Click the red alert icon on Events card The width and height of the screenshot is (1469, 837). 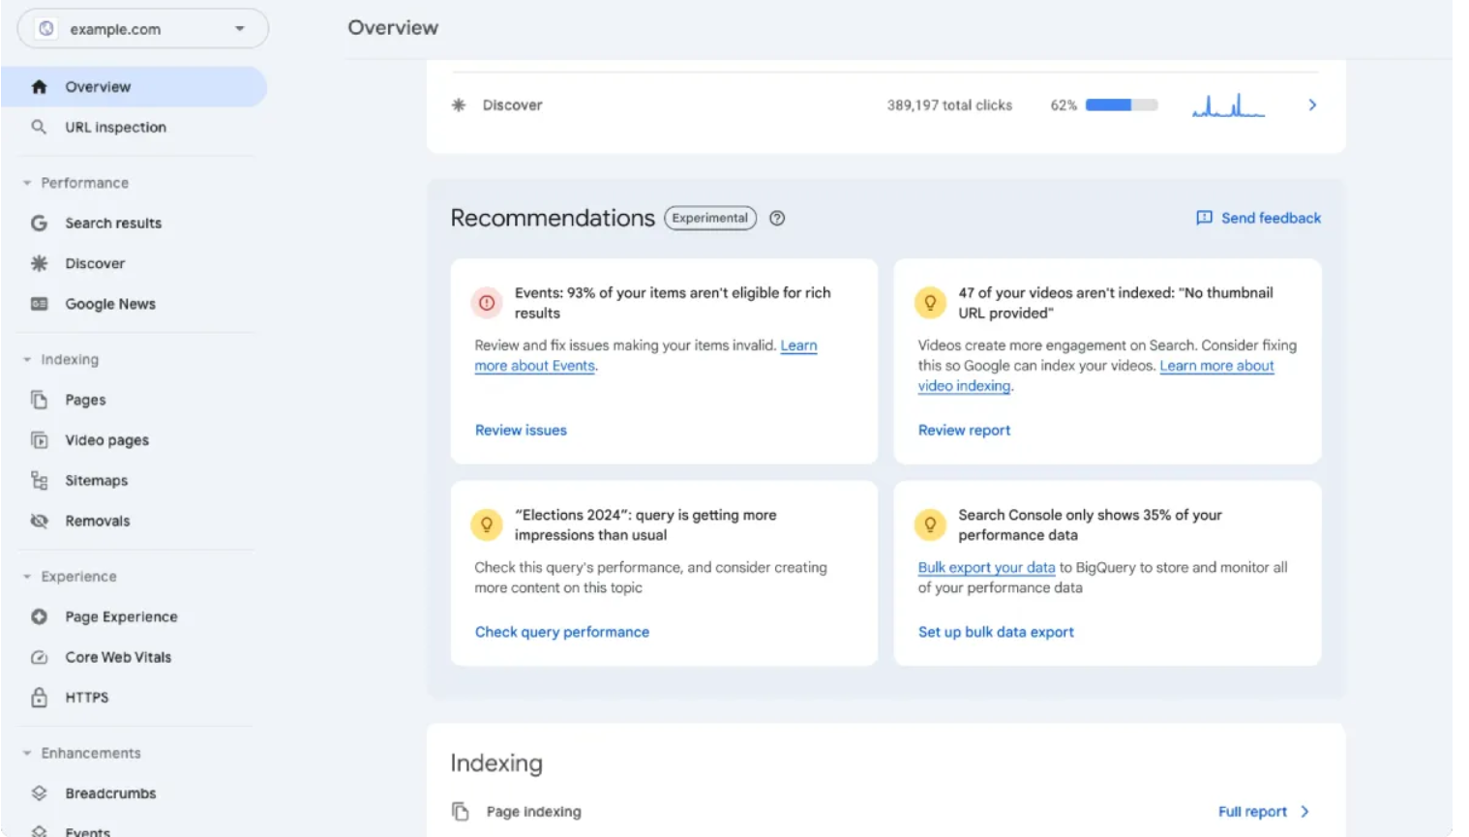click(487, 303)
